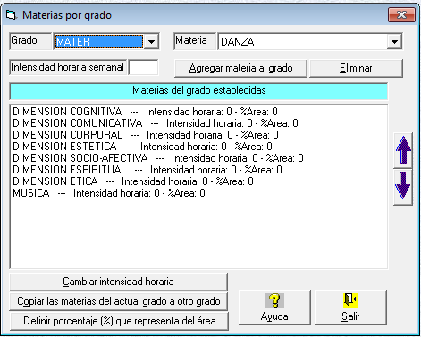Click the Eliminar button

tap(356, 68)
